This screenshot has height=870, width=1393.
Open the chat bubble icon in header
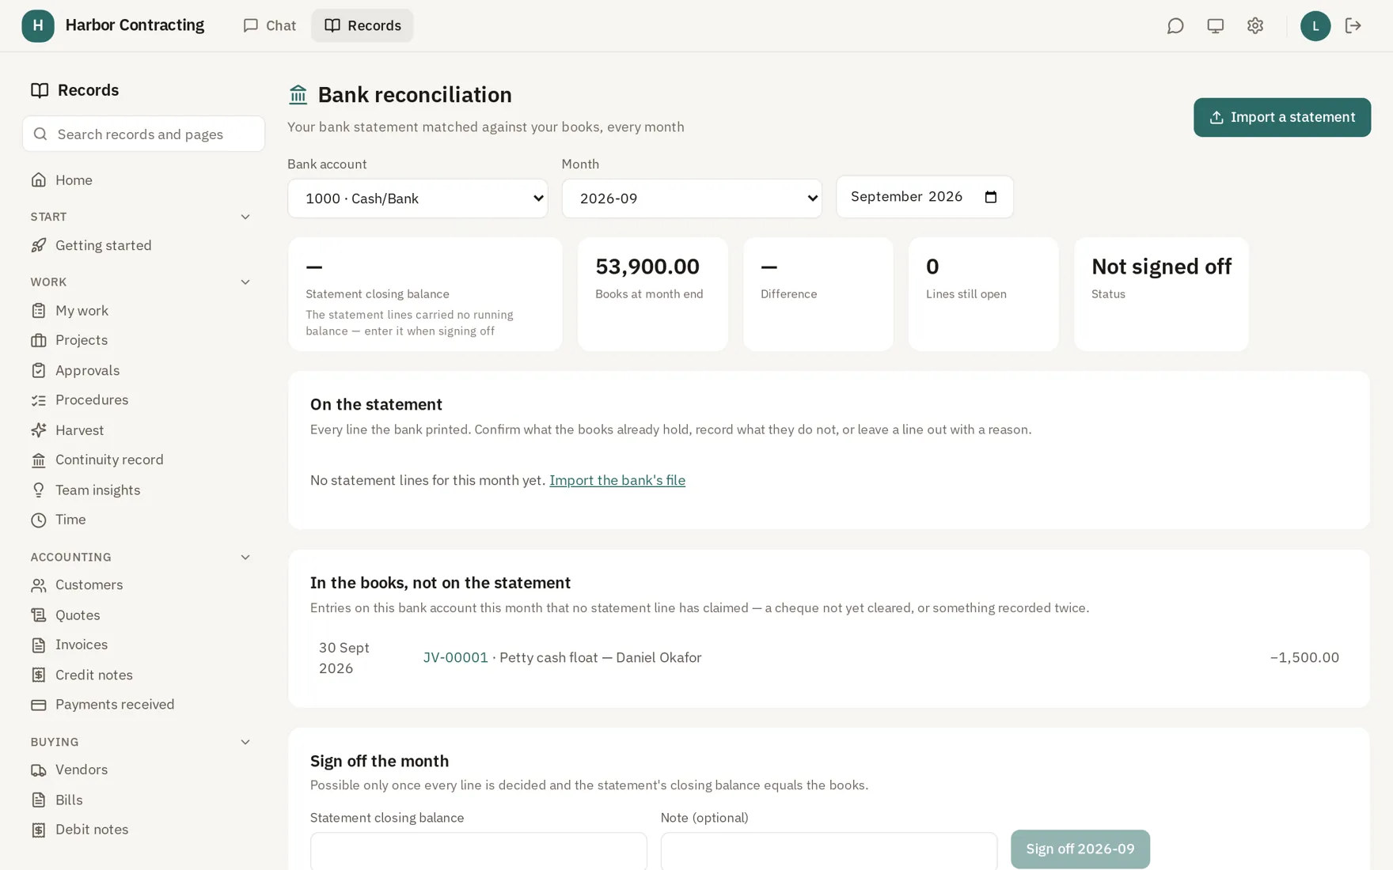coord(1175,26)
